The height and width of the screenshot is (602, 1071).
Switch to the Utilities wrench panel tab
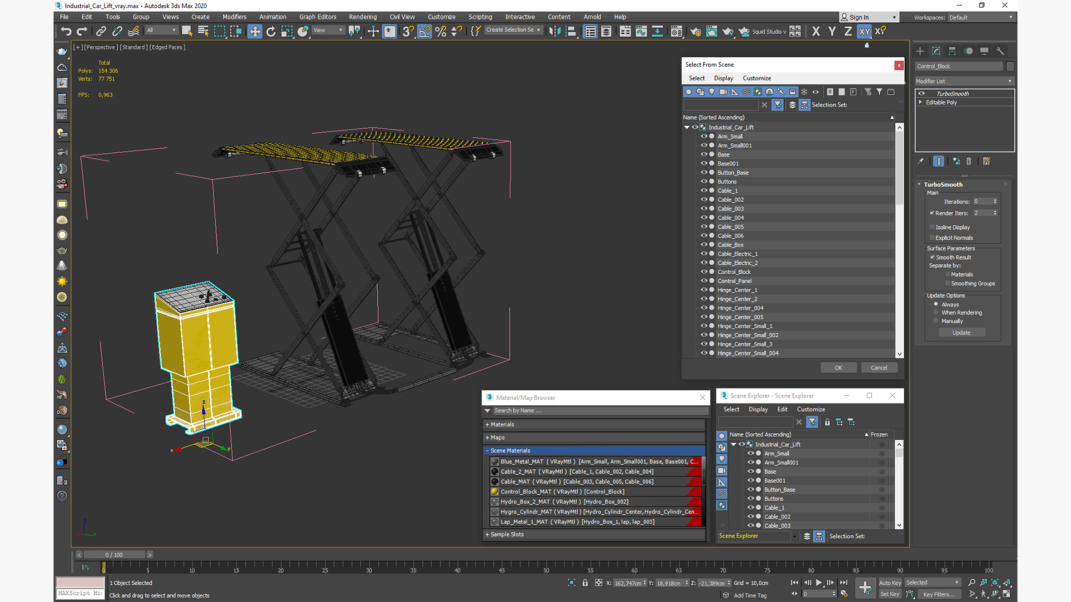(x=1000, y=51)
